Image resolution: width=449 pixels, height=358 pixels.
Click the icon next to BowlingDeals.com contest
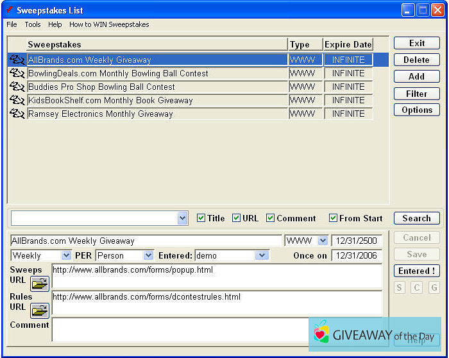click(x=17, y=73)
